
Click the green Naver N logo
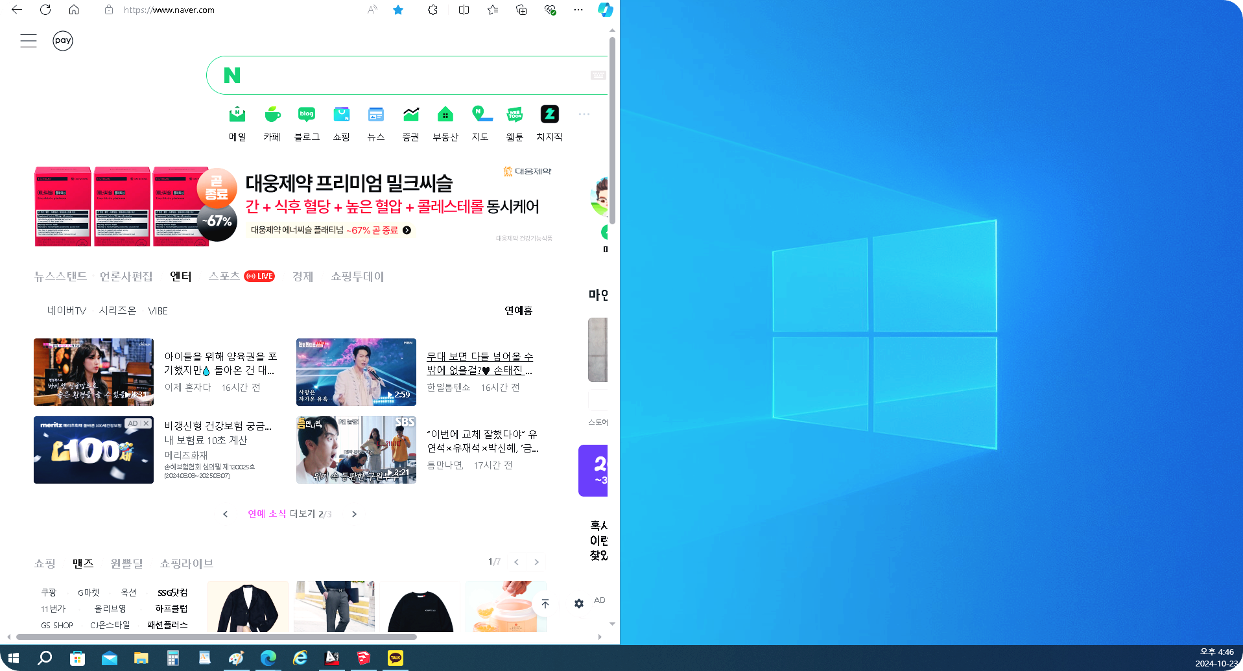[x=232, y=75]
